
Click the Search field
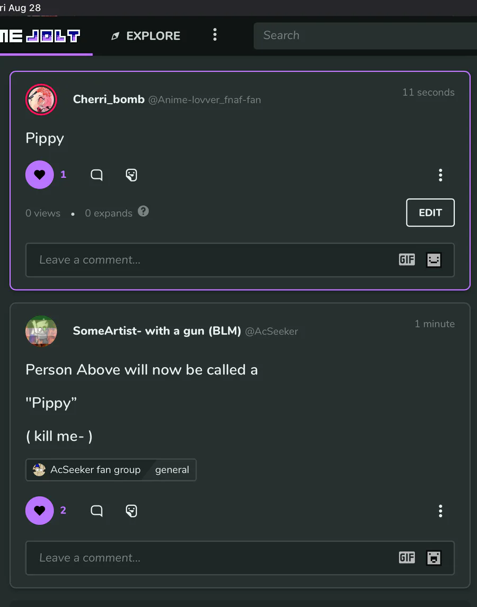coord(366,35)
